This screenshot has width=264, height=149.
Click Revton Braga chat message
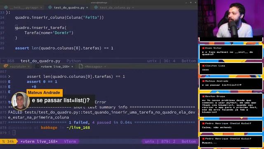tap(231, 105)
